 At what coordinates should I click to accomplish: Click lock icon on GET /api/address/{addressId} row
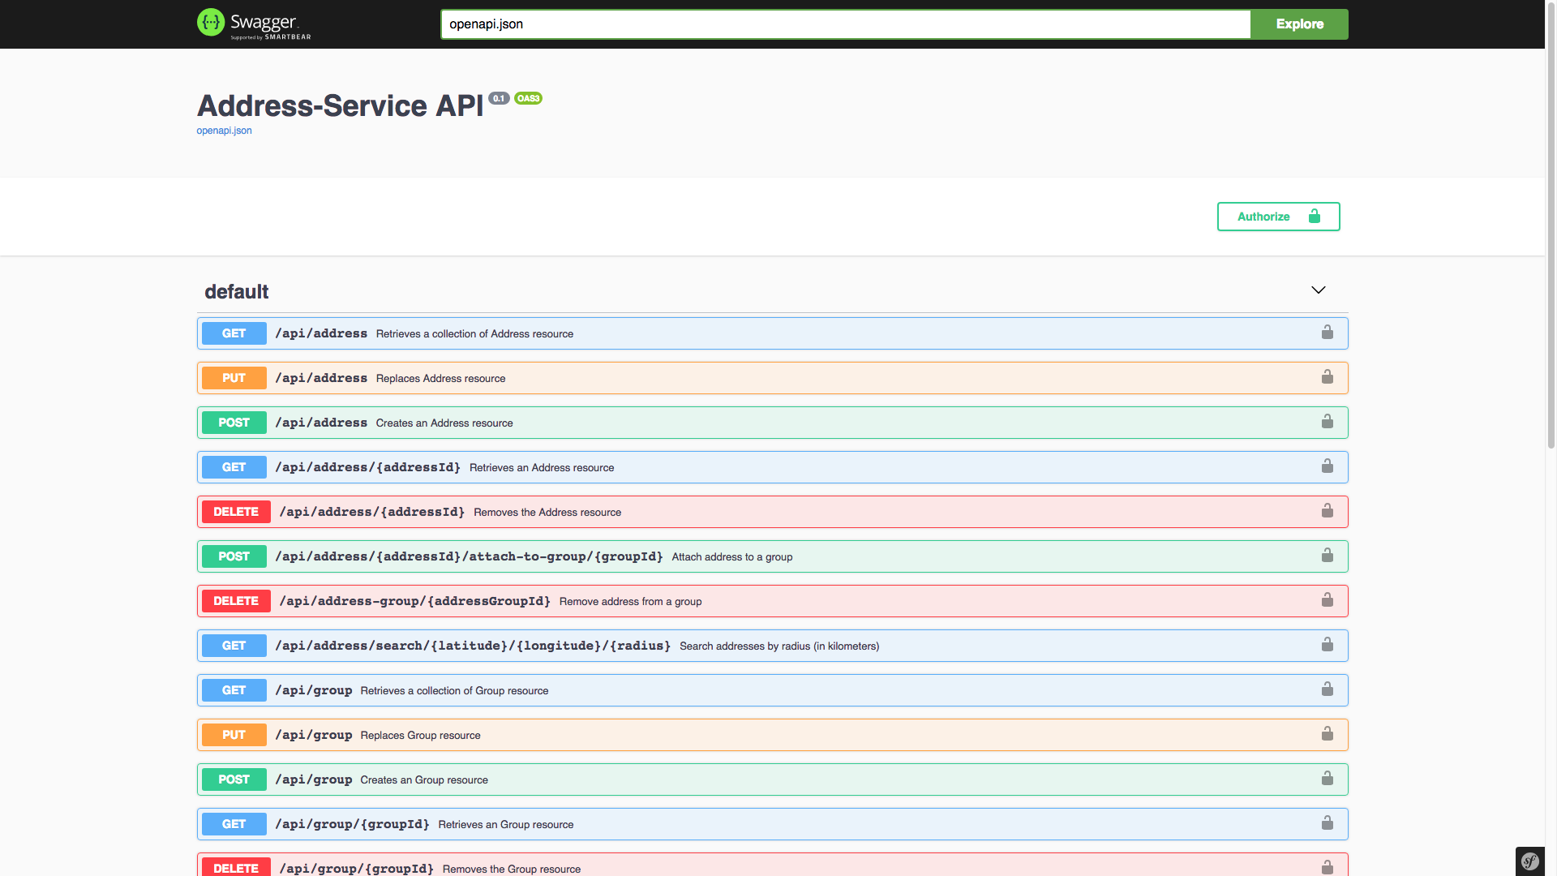[1328, 466]
